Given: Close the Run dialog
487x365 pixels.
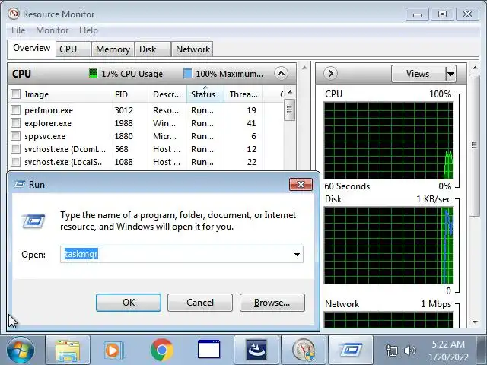Looking at the screenshot, I should click(x=301, y=185).
